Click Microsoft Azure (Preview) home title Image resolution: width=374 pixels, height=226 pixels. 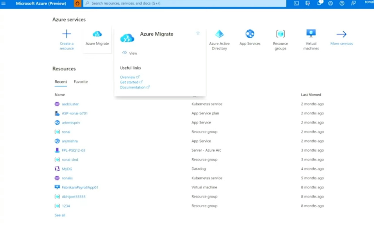click(x=41, y=3)
